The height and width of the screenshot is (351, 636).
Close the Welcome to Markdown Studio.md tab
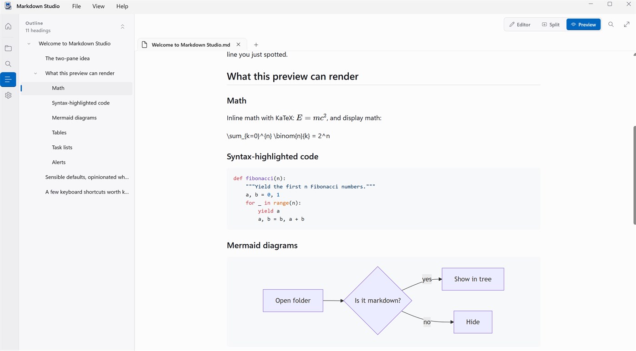coord(238,44)
